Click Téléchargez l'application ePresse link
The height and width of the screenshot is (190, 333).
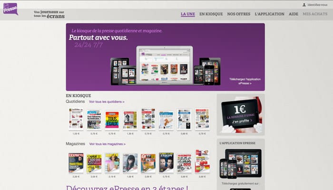(245, 81)
